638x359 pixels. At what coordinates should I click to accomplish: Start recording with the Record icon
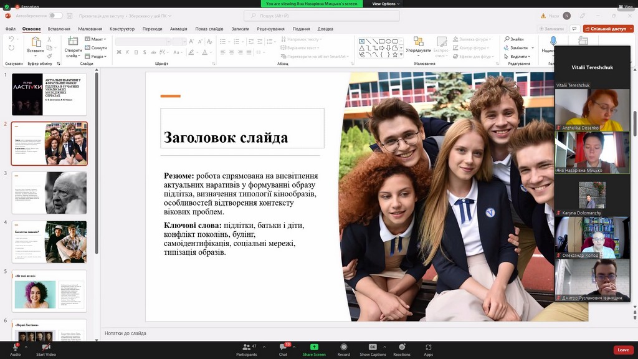(343, 347)
